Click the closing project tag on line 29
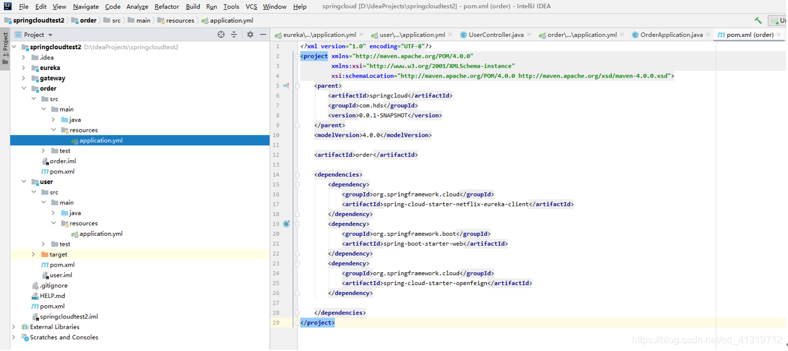This screenshot has height=351, width=788. (x=318, y=323)
